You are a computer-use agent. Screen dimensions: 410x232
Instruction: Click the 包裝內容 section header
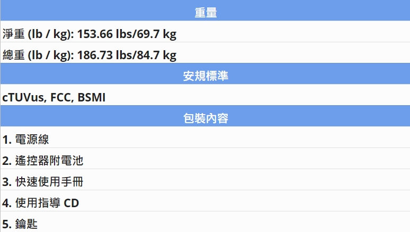(x=205, y=116)
